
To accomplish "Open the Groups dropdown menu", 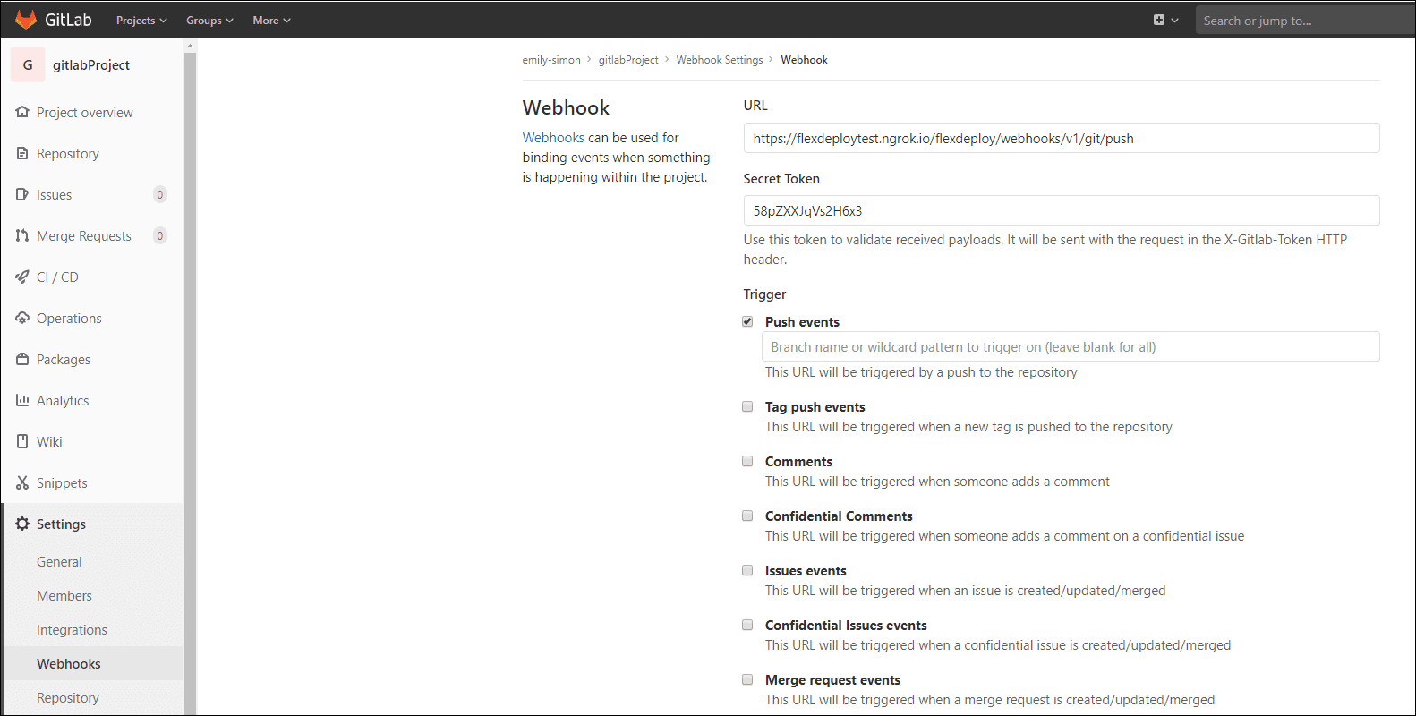I will 209,20.
